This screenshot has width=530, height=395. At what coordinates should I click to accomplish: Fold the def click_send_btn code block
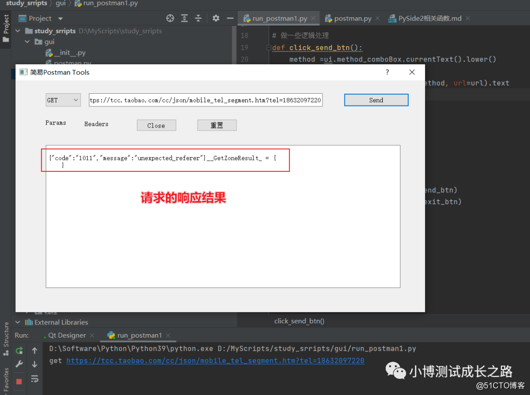[269, 47]
